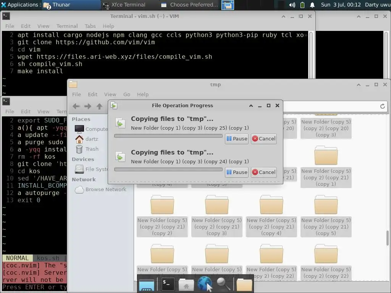Select folder (copy 5) (copy 2) (copy 21) (copy 5)
The width and height of the screenshot is (391, 293).
point(326,216)
